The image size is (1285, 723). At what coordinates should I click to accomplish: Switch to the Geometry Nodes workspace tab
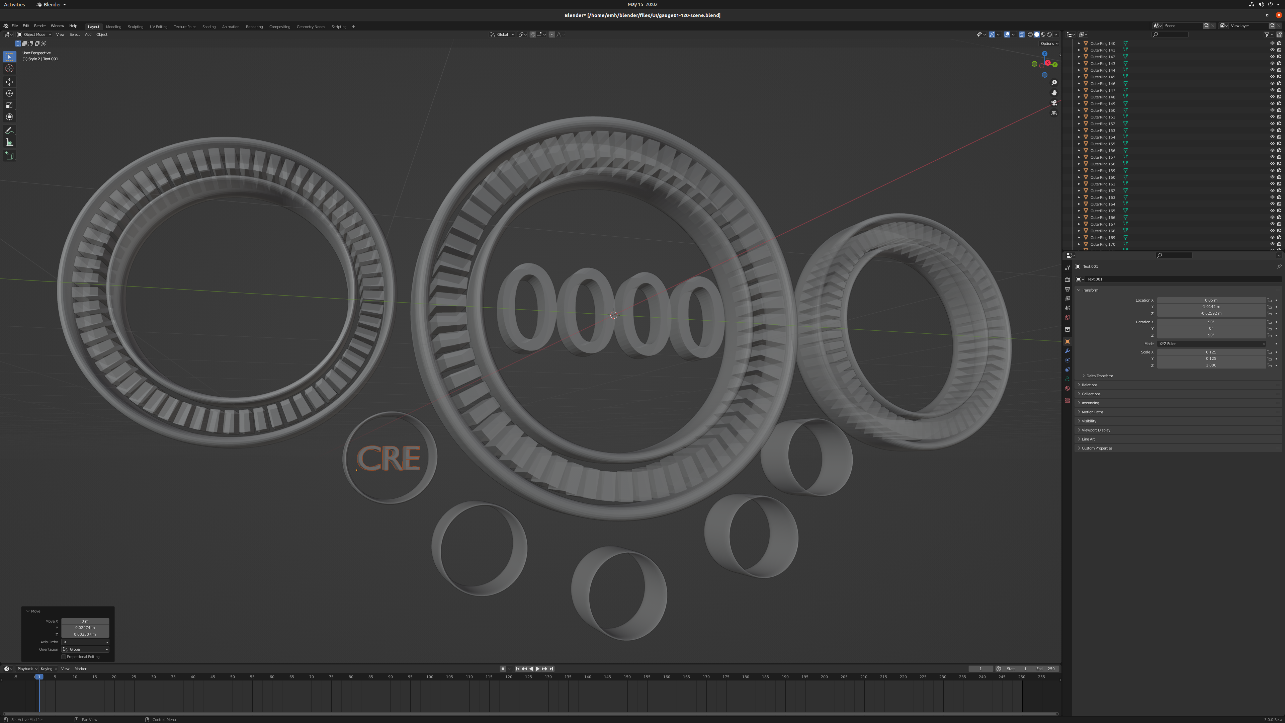[310, 26]
